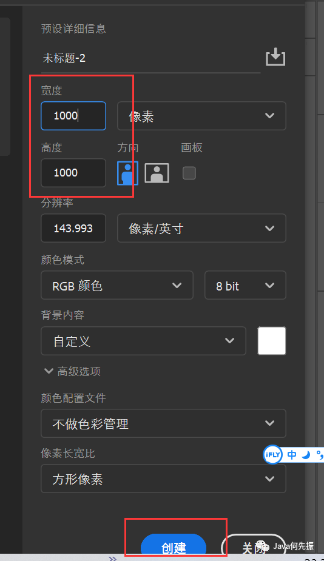Click the iFLY input method icon
324x561 pixels.
click(x=273, y=455)
